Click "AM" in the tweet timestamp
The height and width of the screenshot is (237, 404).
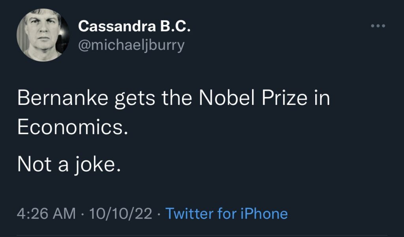click(x=64, y=214)
